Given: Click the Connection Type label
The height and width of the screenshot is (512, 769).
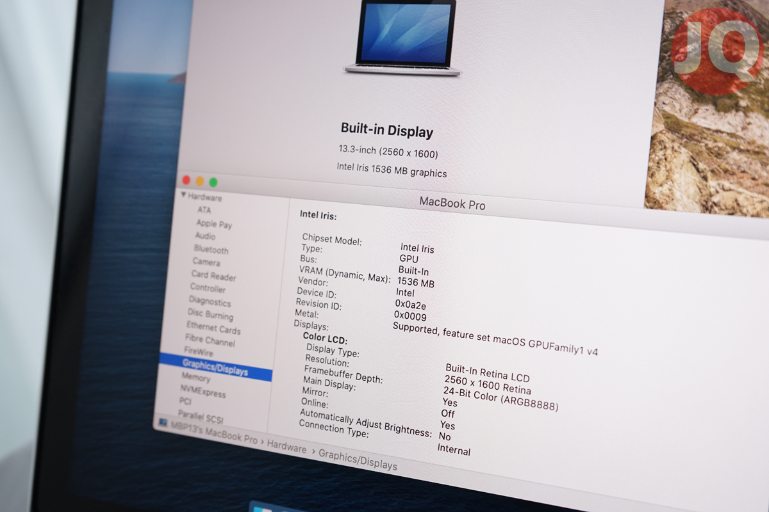Looking at the screenshot, I should (333, 428).
